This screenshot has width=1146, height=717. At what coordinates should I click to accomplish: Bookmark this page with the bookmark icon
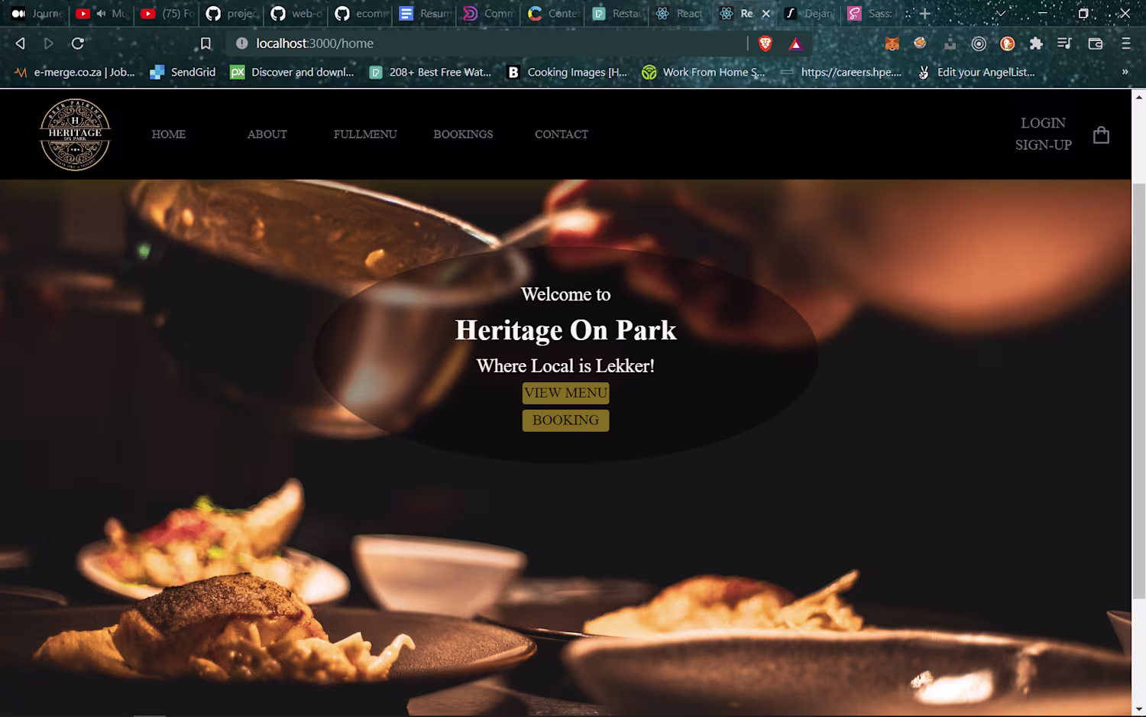(206, 44)
